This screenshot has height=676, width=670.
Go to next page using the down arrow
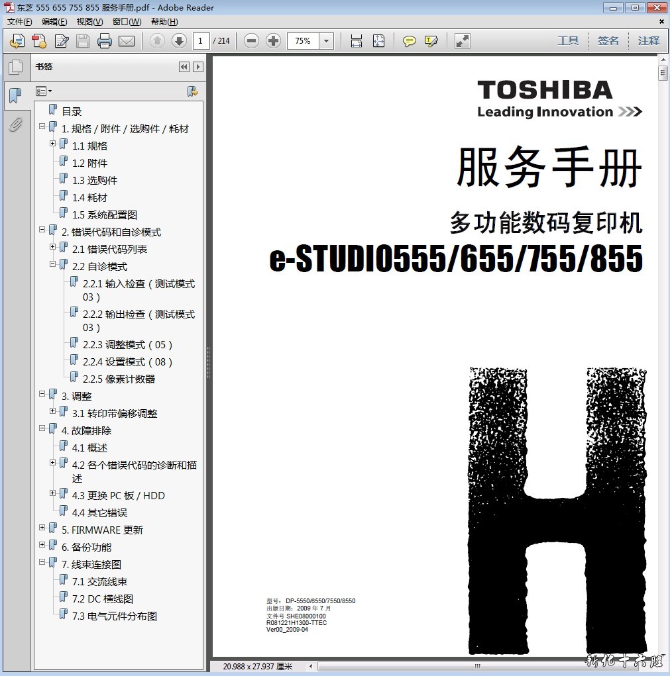click(x=179, y=41)
